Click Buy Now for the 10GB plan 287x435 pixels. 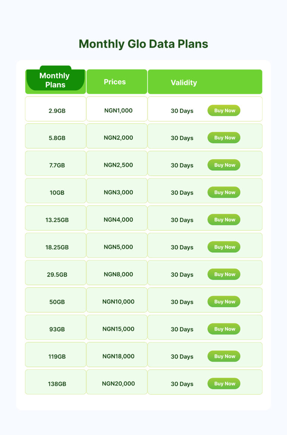coord(224,192)
